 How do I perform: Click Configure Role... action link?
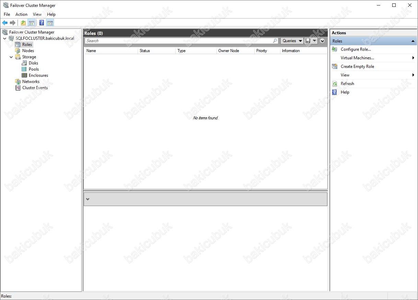(356, 49)
